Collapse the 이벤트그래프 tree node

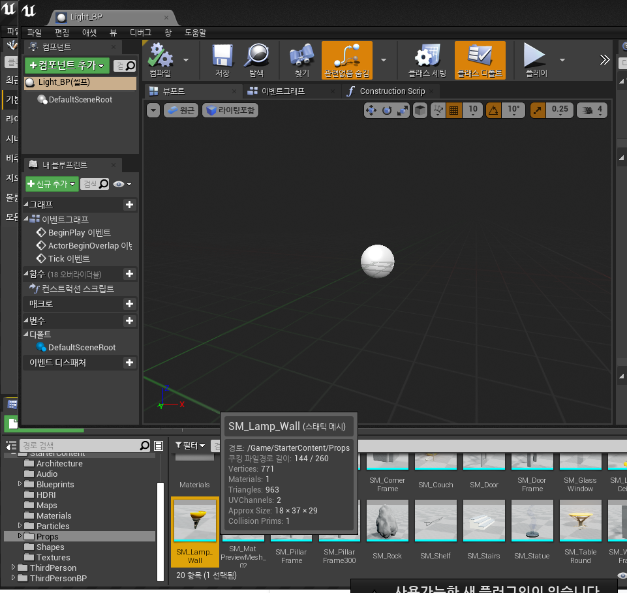pos(26,219)
